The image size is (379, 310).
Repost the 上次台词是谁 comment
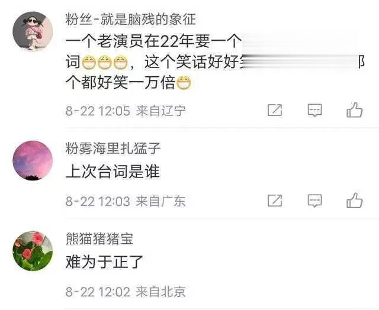click(x=275, y=201)
